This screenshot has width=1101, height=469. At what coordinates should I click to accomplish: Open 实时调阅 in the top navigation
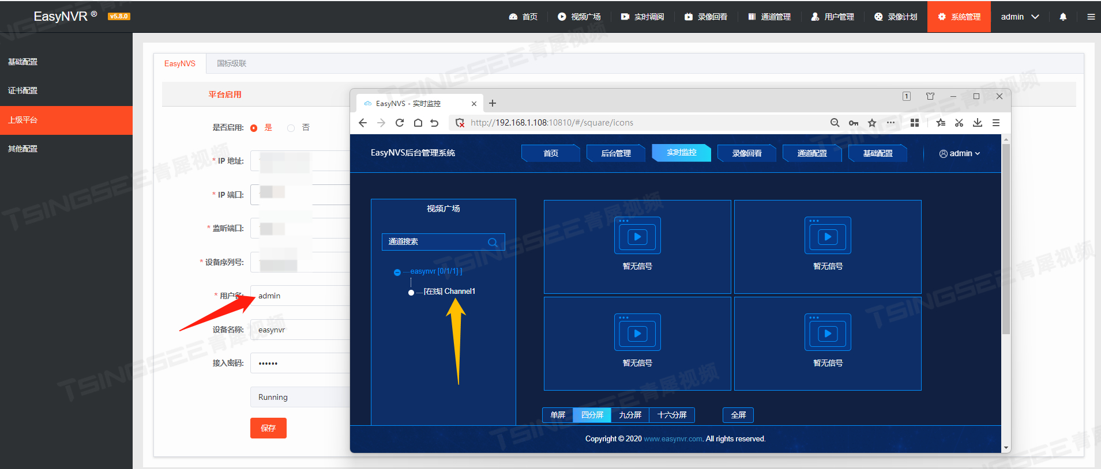click(642, 17)
